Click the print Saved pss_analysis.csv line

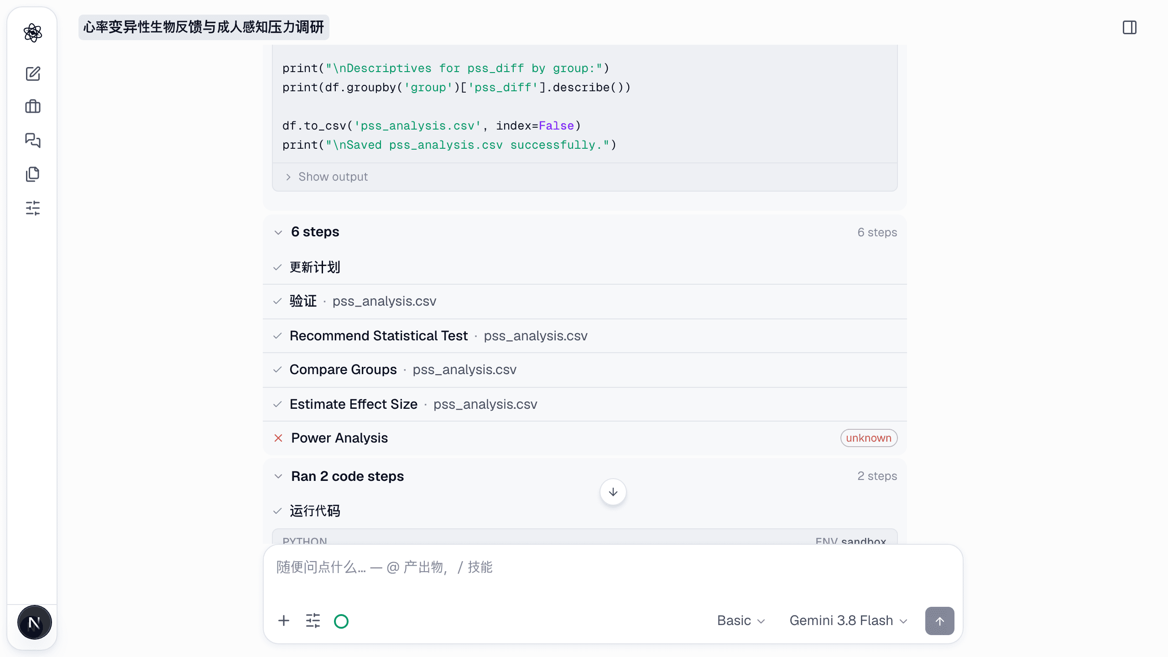point(449,145)
